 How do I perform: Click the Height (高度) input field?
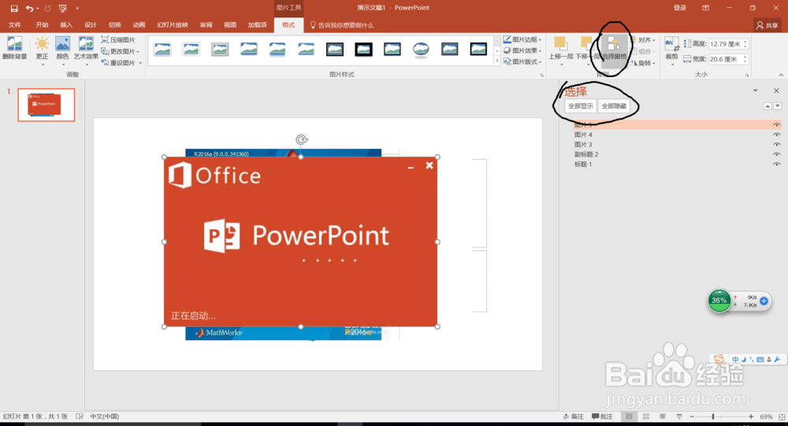(x=725, y=44)
